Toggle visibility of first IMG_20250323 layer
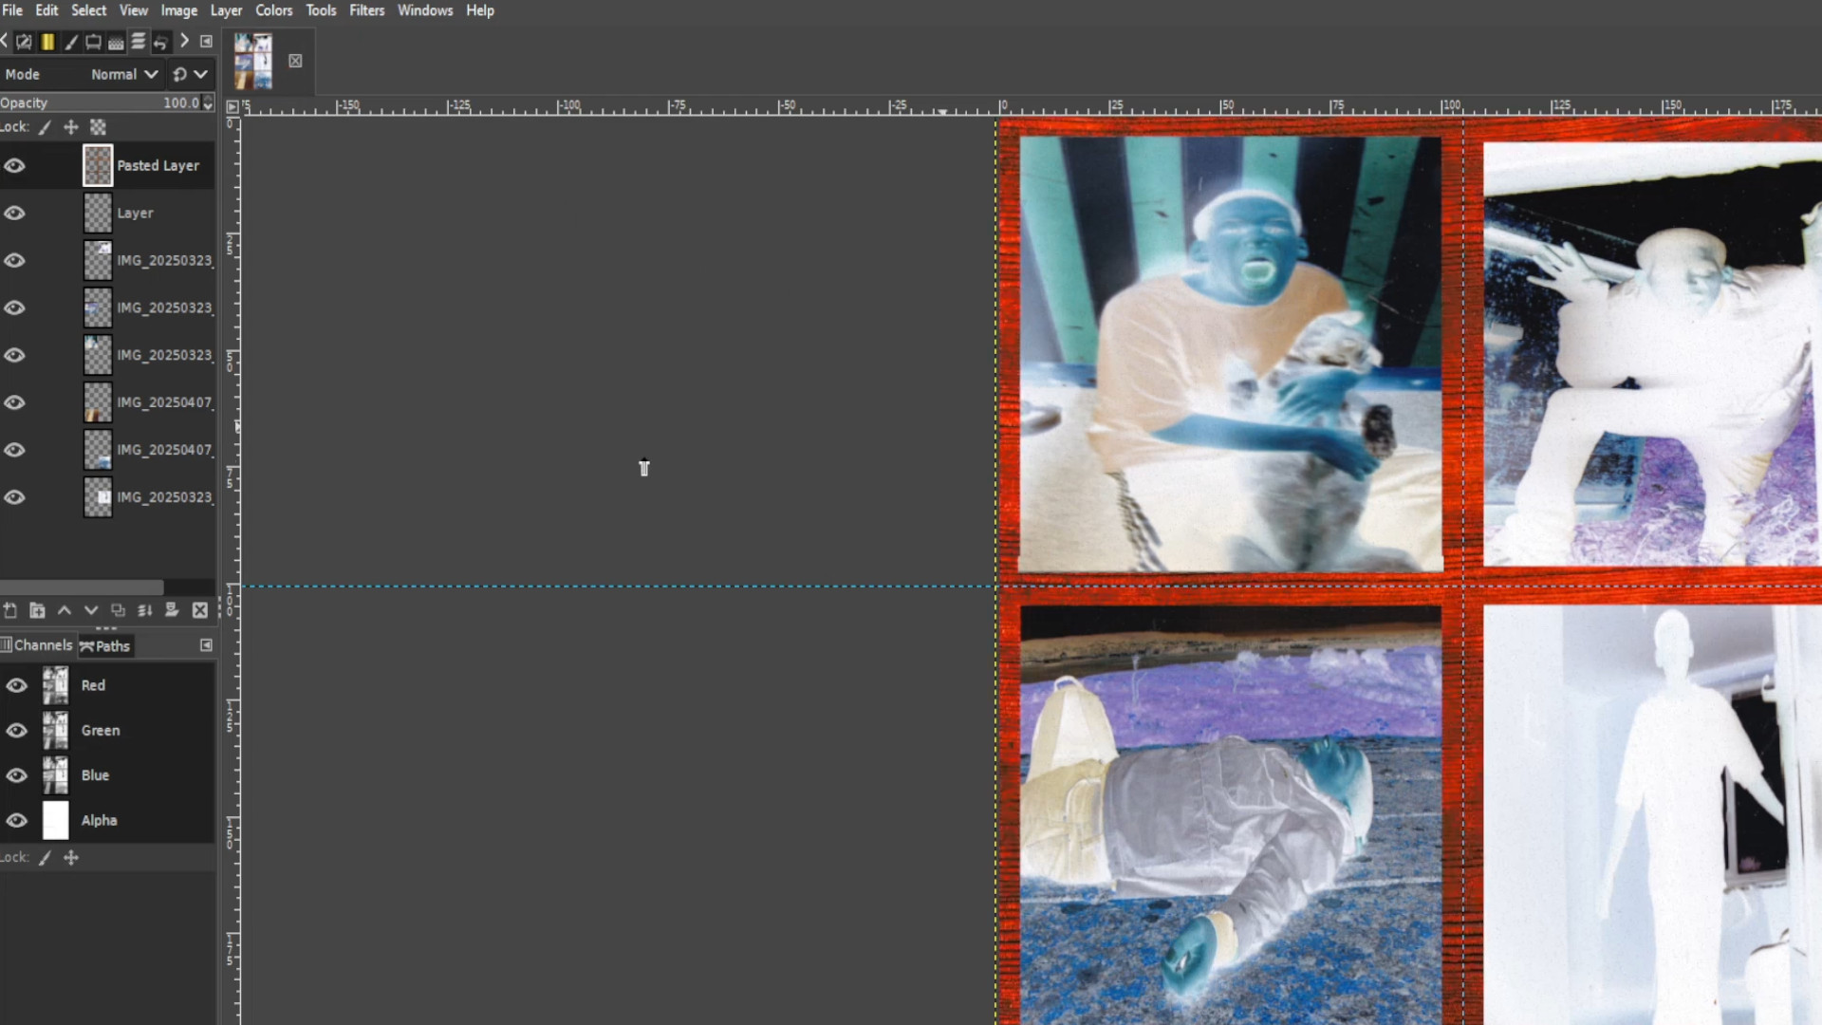Viewport: 1822px width, 1025px height. click(x=14, y=260)
